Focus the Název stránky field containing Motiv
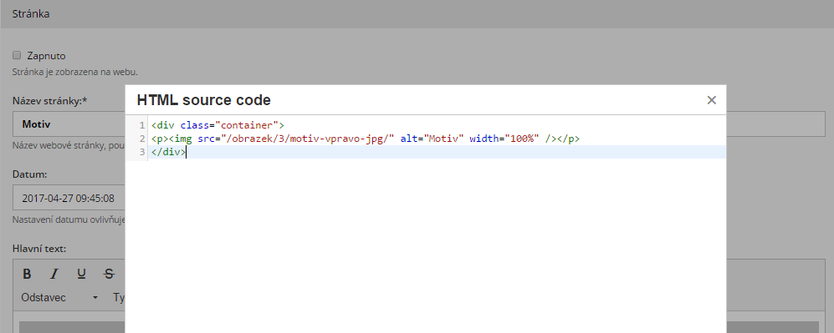 (x=69, y=124)
